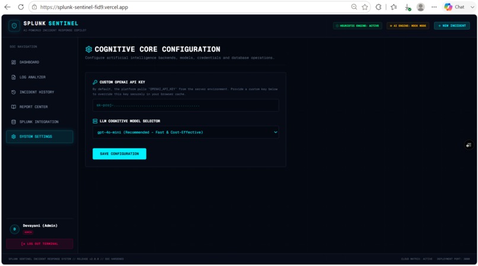Click the Cognitive Core Configuration heading
The image size is (478, 266).
coord(157,49)
